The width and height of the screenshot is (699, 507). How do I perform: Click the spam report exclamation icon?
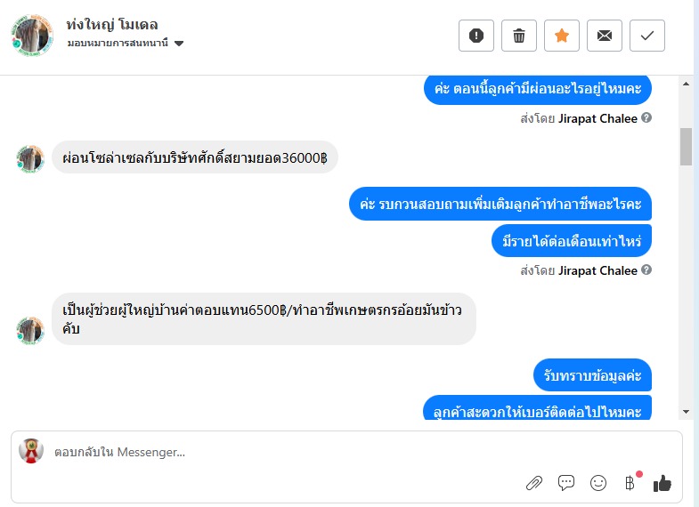click(475, 36)
